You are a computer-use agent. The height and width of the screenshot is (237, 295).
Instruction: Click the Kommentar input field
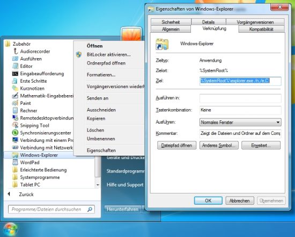tap(240, 133)
